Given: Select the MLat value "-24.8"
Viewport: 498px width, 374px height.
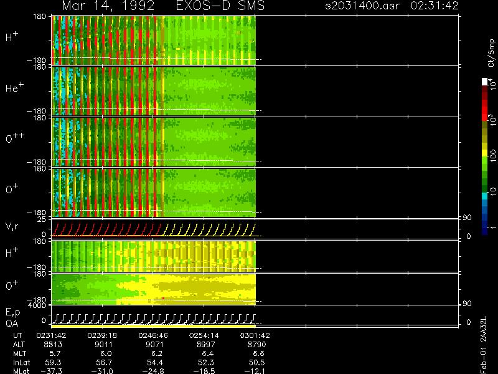Looking at the screenshot, I should coord(153,371).
